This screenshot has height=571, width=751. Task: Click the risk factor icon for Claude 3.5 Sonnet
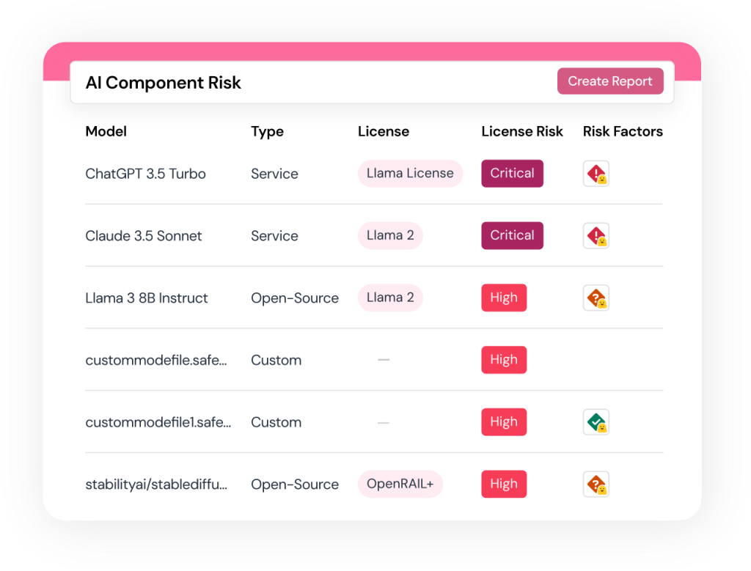[596, 236]
